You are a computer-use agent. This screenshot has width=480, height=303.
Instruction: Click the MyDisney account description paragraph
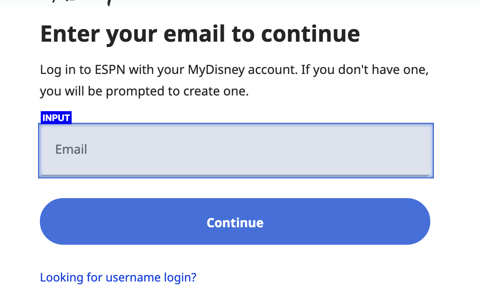tap(234, 81)
